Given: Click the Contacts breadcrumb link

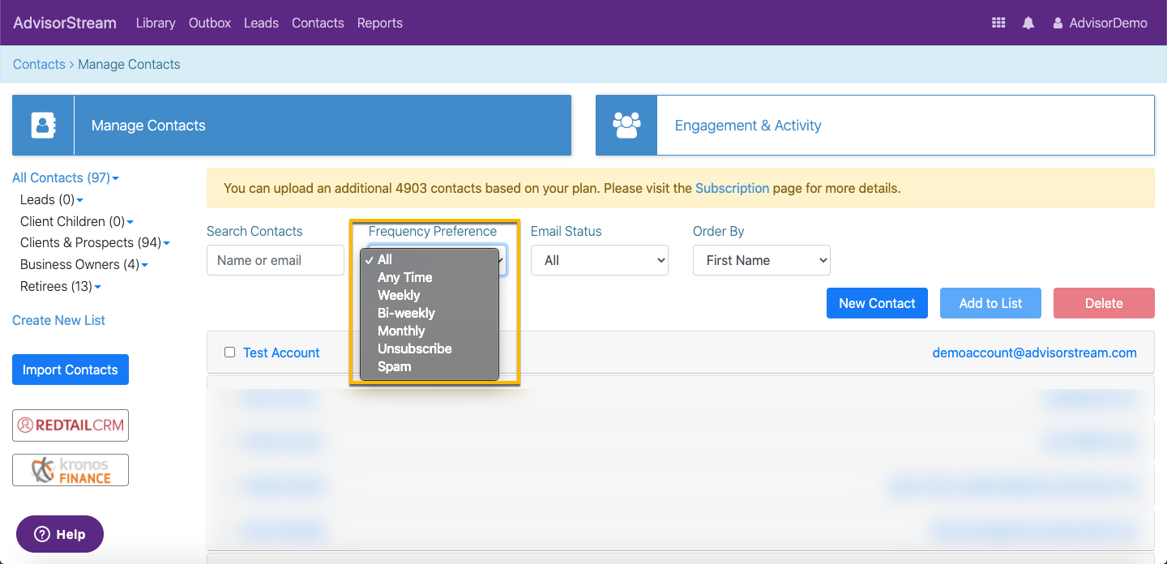Looking at the screenshot, I should [39, 64].
